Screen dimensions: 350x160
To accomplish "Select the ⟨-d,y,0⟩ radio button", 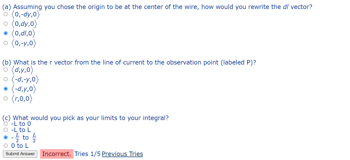I will pos(6,89).
